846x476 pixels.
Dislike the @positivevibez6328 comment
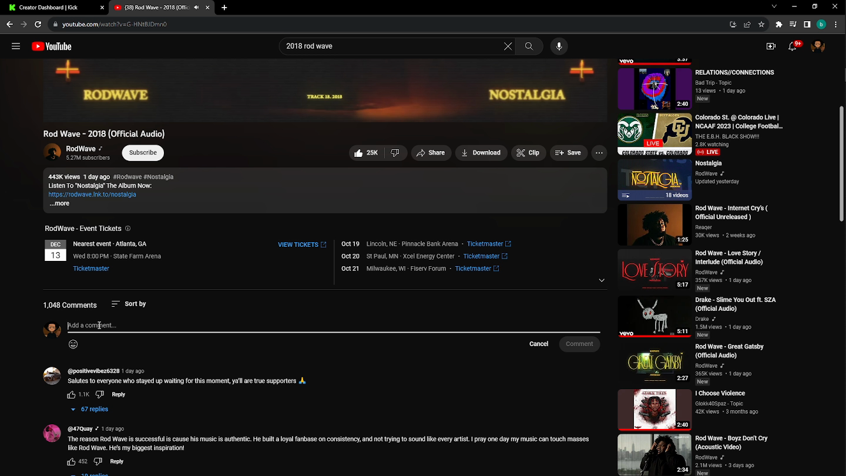tap(99, 395)
